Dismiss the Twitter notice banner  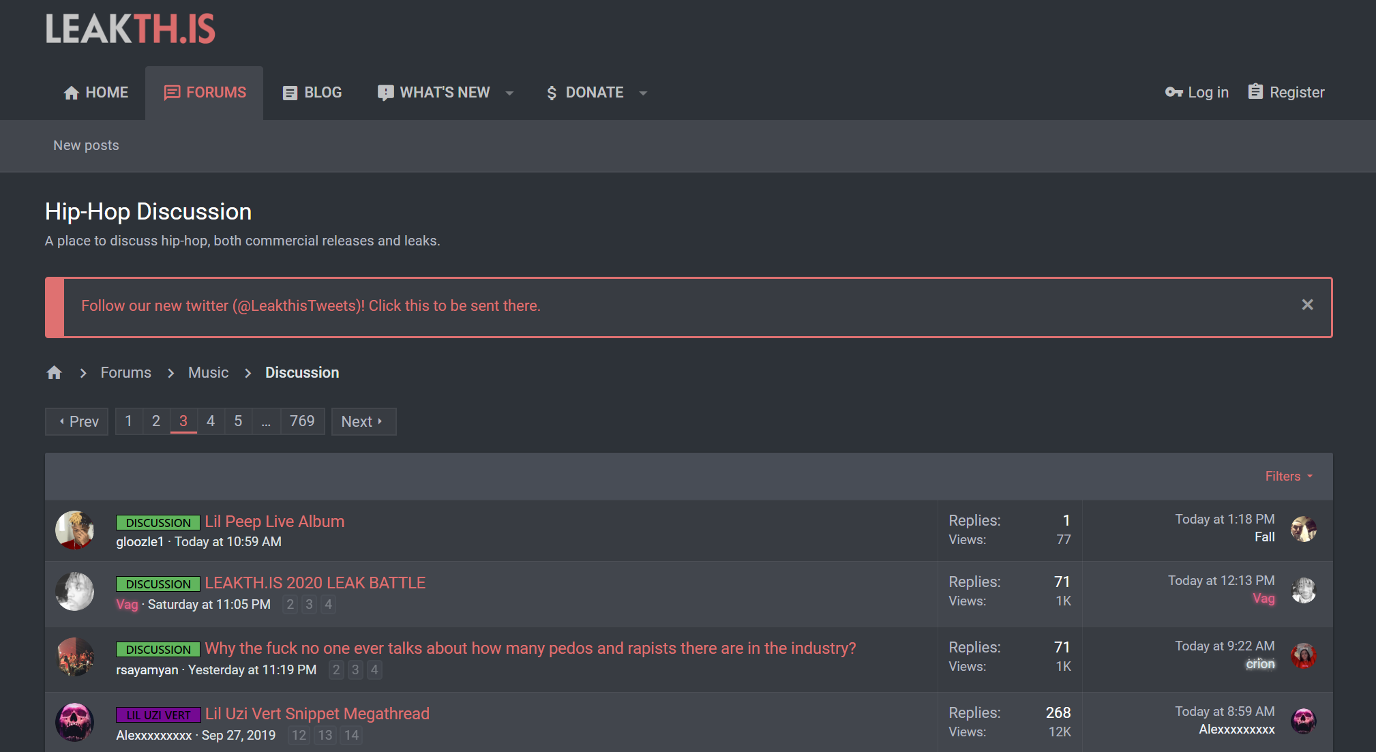click(1307, 305)
